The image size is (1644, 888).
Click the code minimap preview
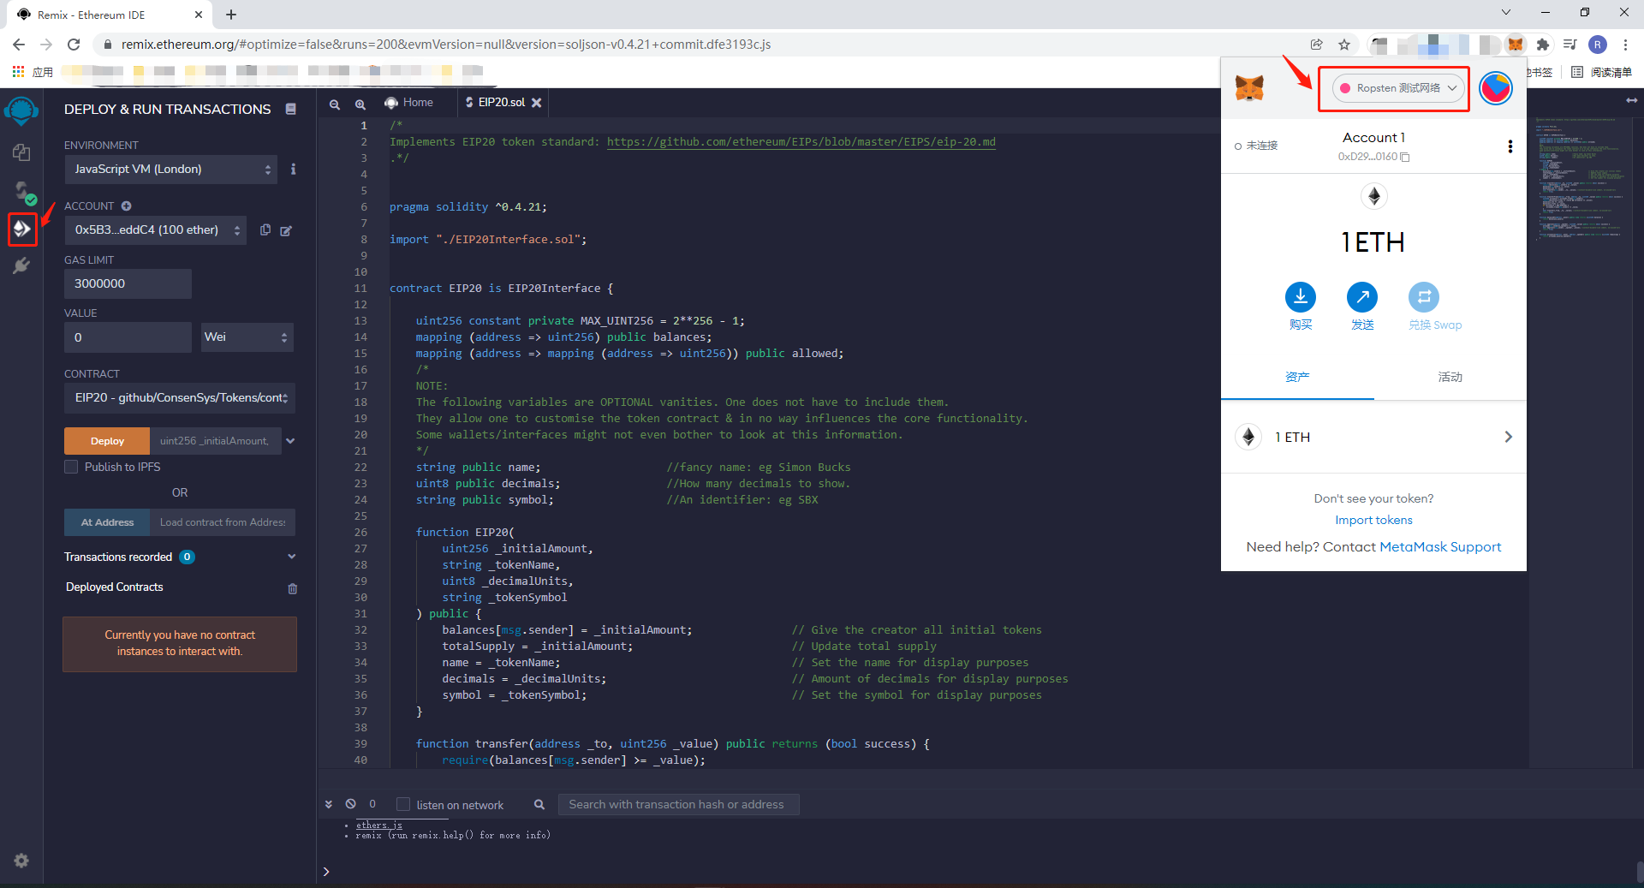tap(1580, 180)
